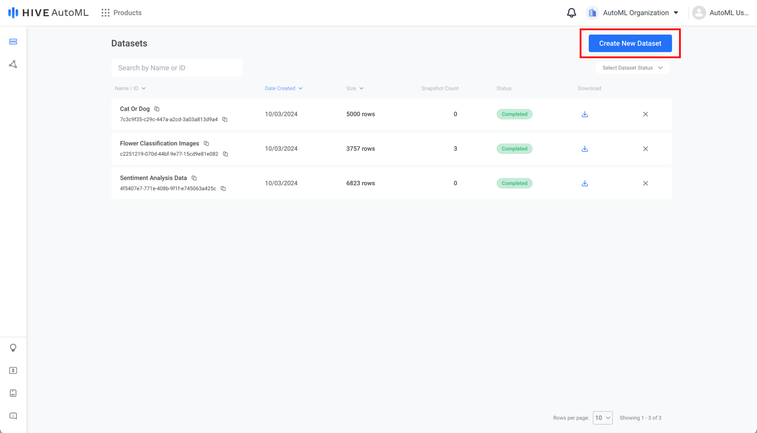Click the Flower Classification Images dataset name
This screenshot has width=757, height=433.
point(159,143)
